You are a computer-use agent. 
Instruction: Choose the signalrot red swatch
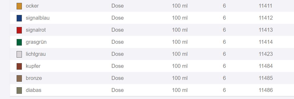click(19, 30)
